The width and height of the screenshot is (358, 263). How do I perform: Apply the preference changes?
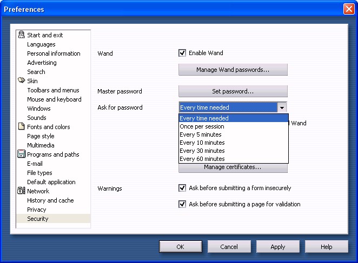click(x=278, y=247)
